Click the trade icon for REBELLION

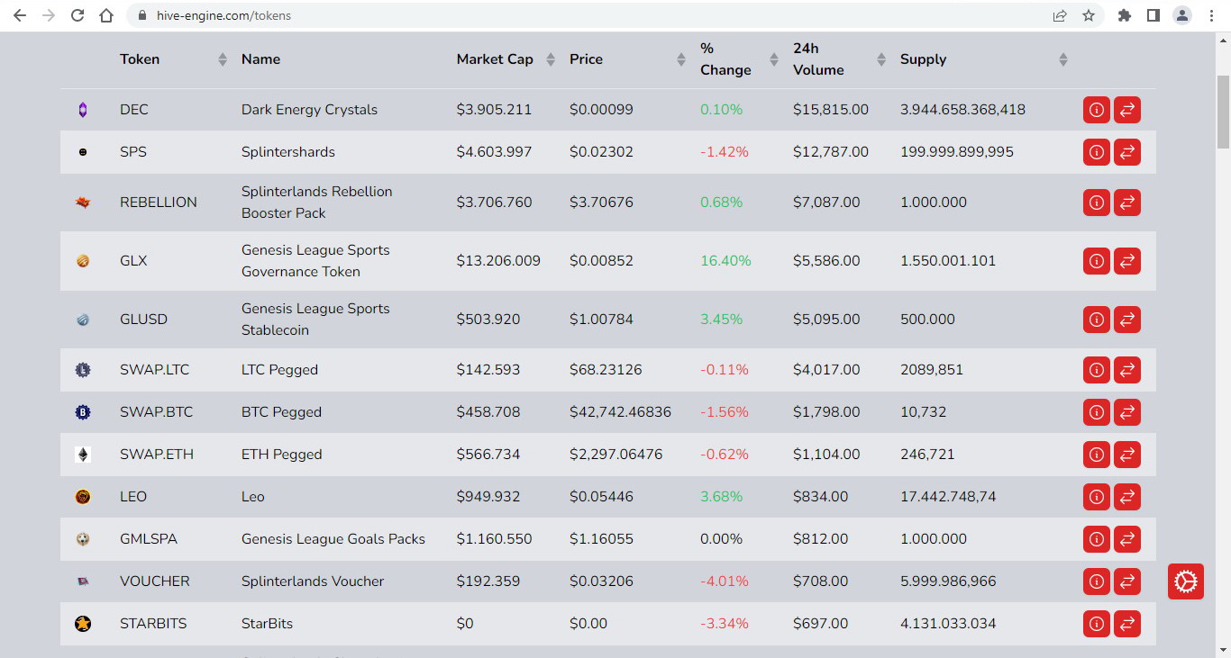(x=1127, y=203)
